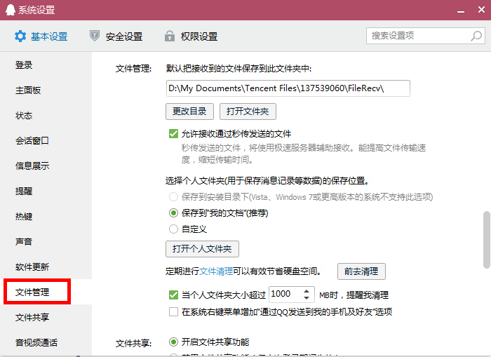
Task: Click the 默认把接收到的文件保存到此文件夹中 label
Action: [238, 69]
